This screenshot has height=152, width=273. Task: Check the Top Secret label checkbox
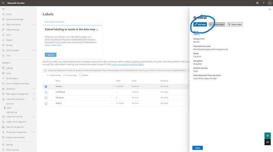46,98
